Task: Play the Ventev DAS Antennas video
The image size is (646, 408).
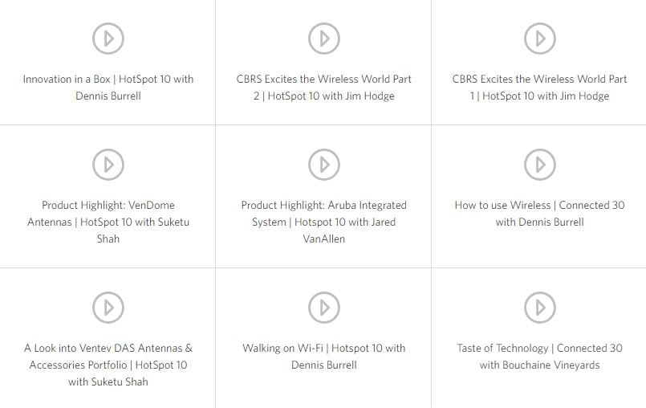Action: pyautogui.click(x=108, y=307)
